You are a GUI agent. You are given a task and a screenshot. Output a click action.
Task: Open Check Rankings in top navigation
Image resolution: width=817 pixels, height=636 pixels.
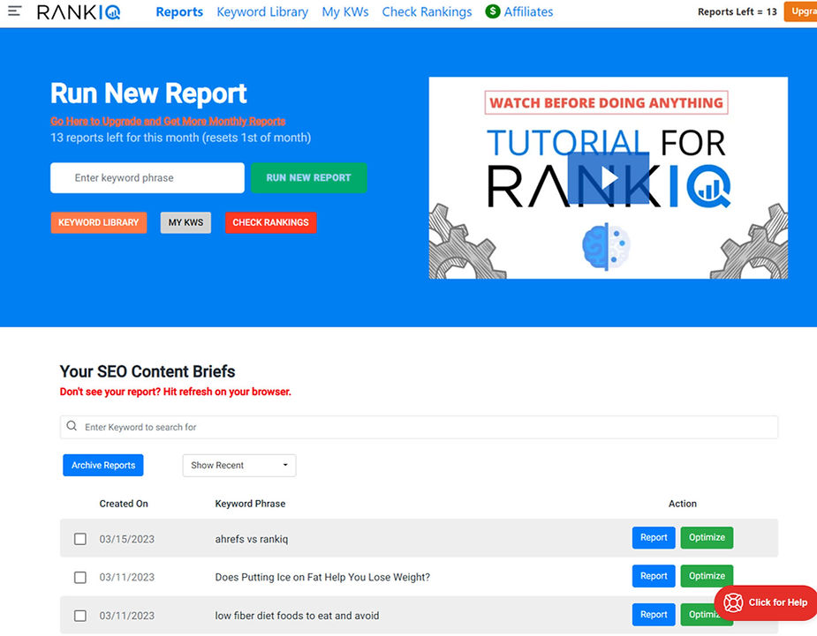(x=427, y=12)
